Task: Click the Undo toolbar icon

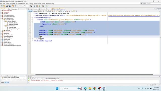Action: click(x=13, y=6)
